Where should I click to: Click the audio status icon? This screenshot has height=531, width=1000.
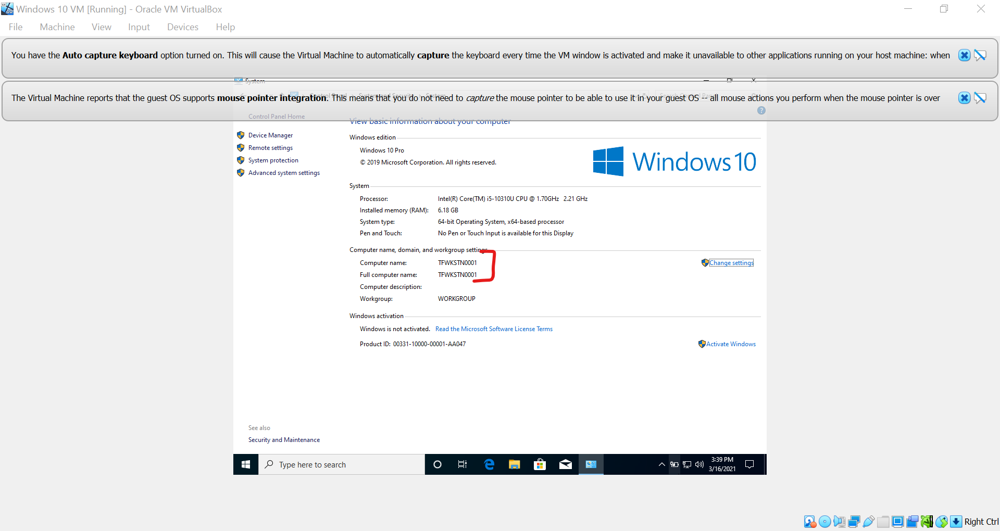tap(839, 522)
